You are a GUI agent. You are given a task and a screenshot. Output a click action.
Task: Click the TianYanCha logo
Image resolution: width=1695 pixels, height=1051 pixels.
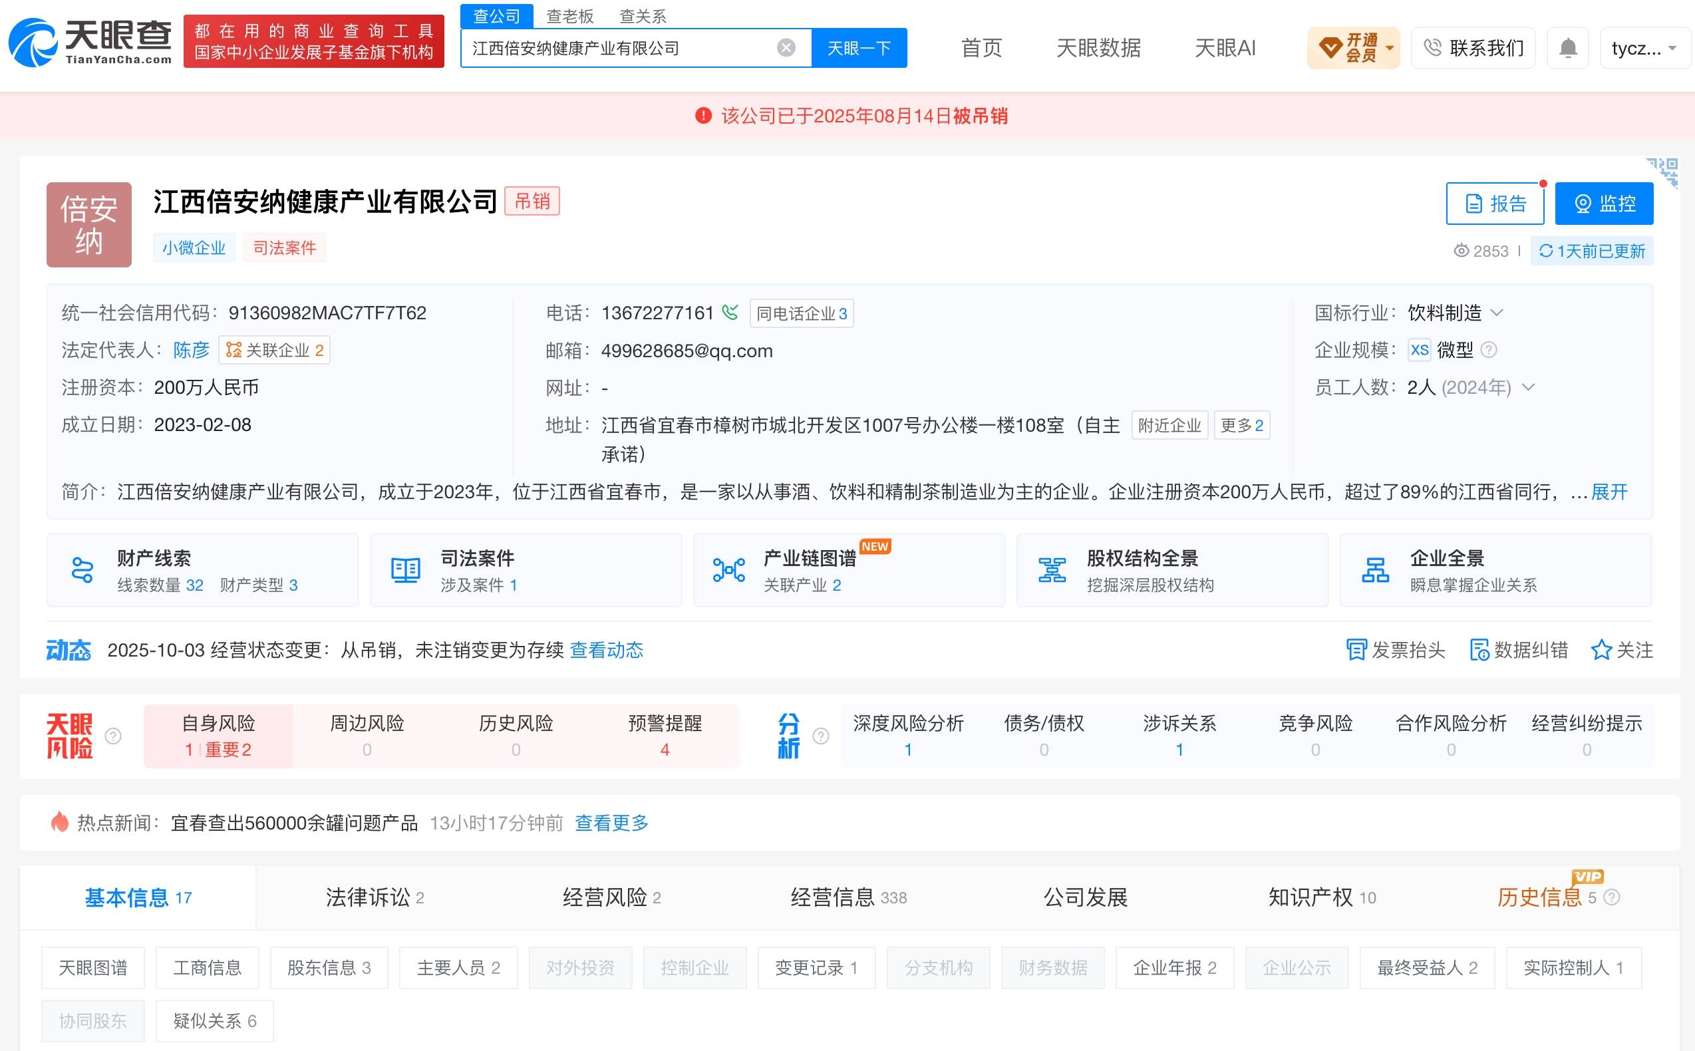pyautogui.click(x=90, y=43)
